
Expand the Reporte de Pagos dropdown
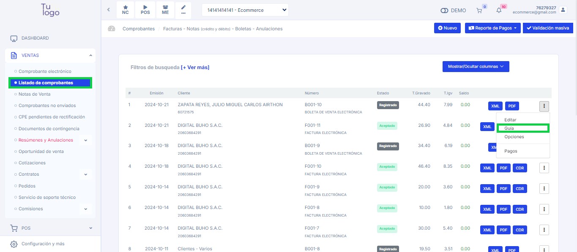pyautogui.click(x=492, y=28)
